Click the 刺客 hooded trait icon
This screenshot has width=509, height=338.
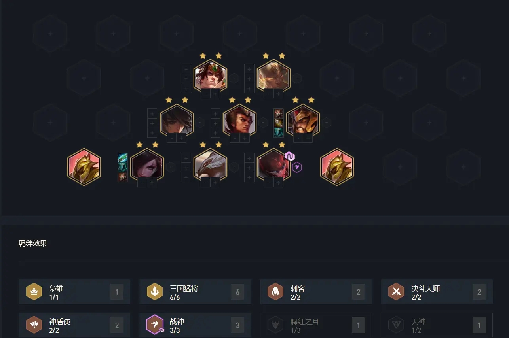pos(275,292)
